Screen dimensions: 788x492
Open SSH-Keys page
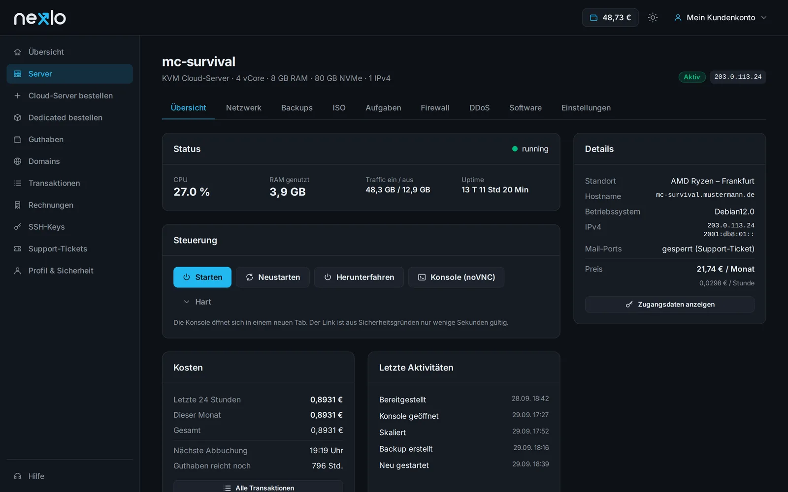(x=70, y=227)
